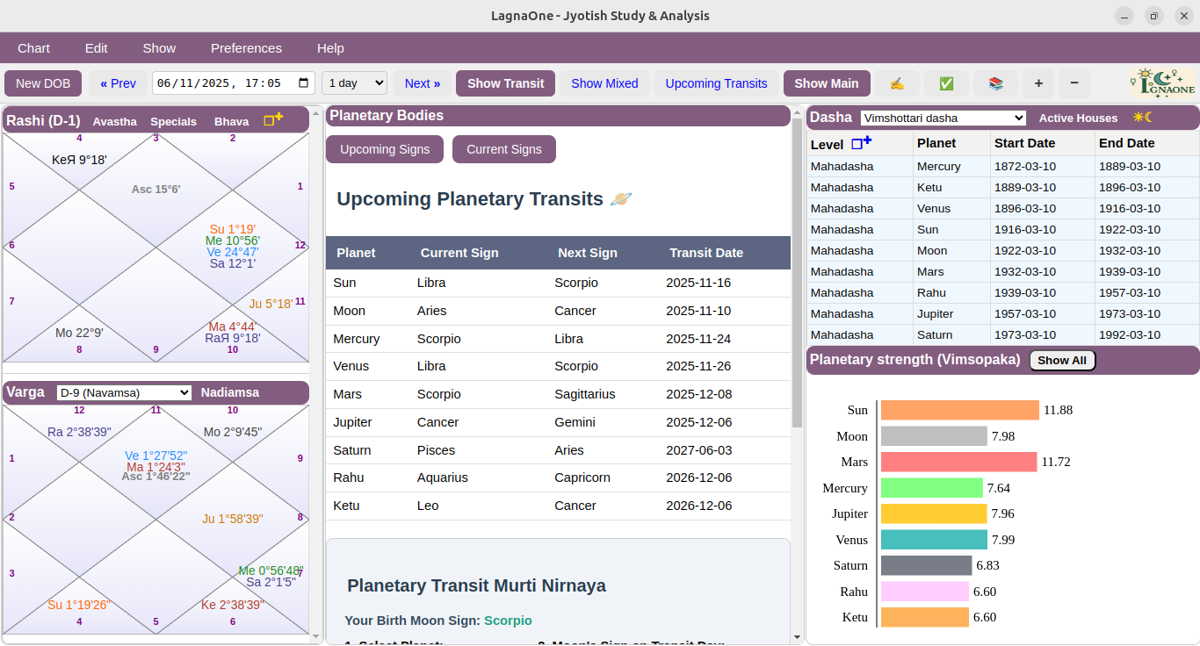Click the Sun orange strength bar
Screen dimensions: 1200x646
tap(960, 410)
